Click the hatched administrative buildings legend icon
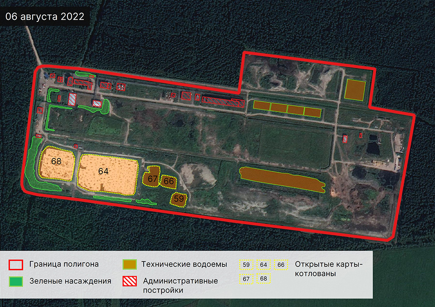Viewport: 435px width, 307px height. [129, 281]
